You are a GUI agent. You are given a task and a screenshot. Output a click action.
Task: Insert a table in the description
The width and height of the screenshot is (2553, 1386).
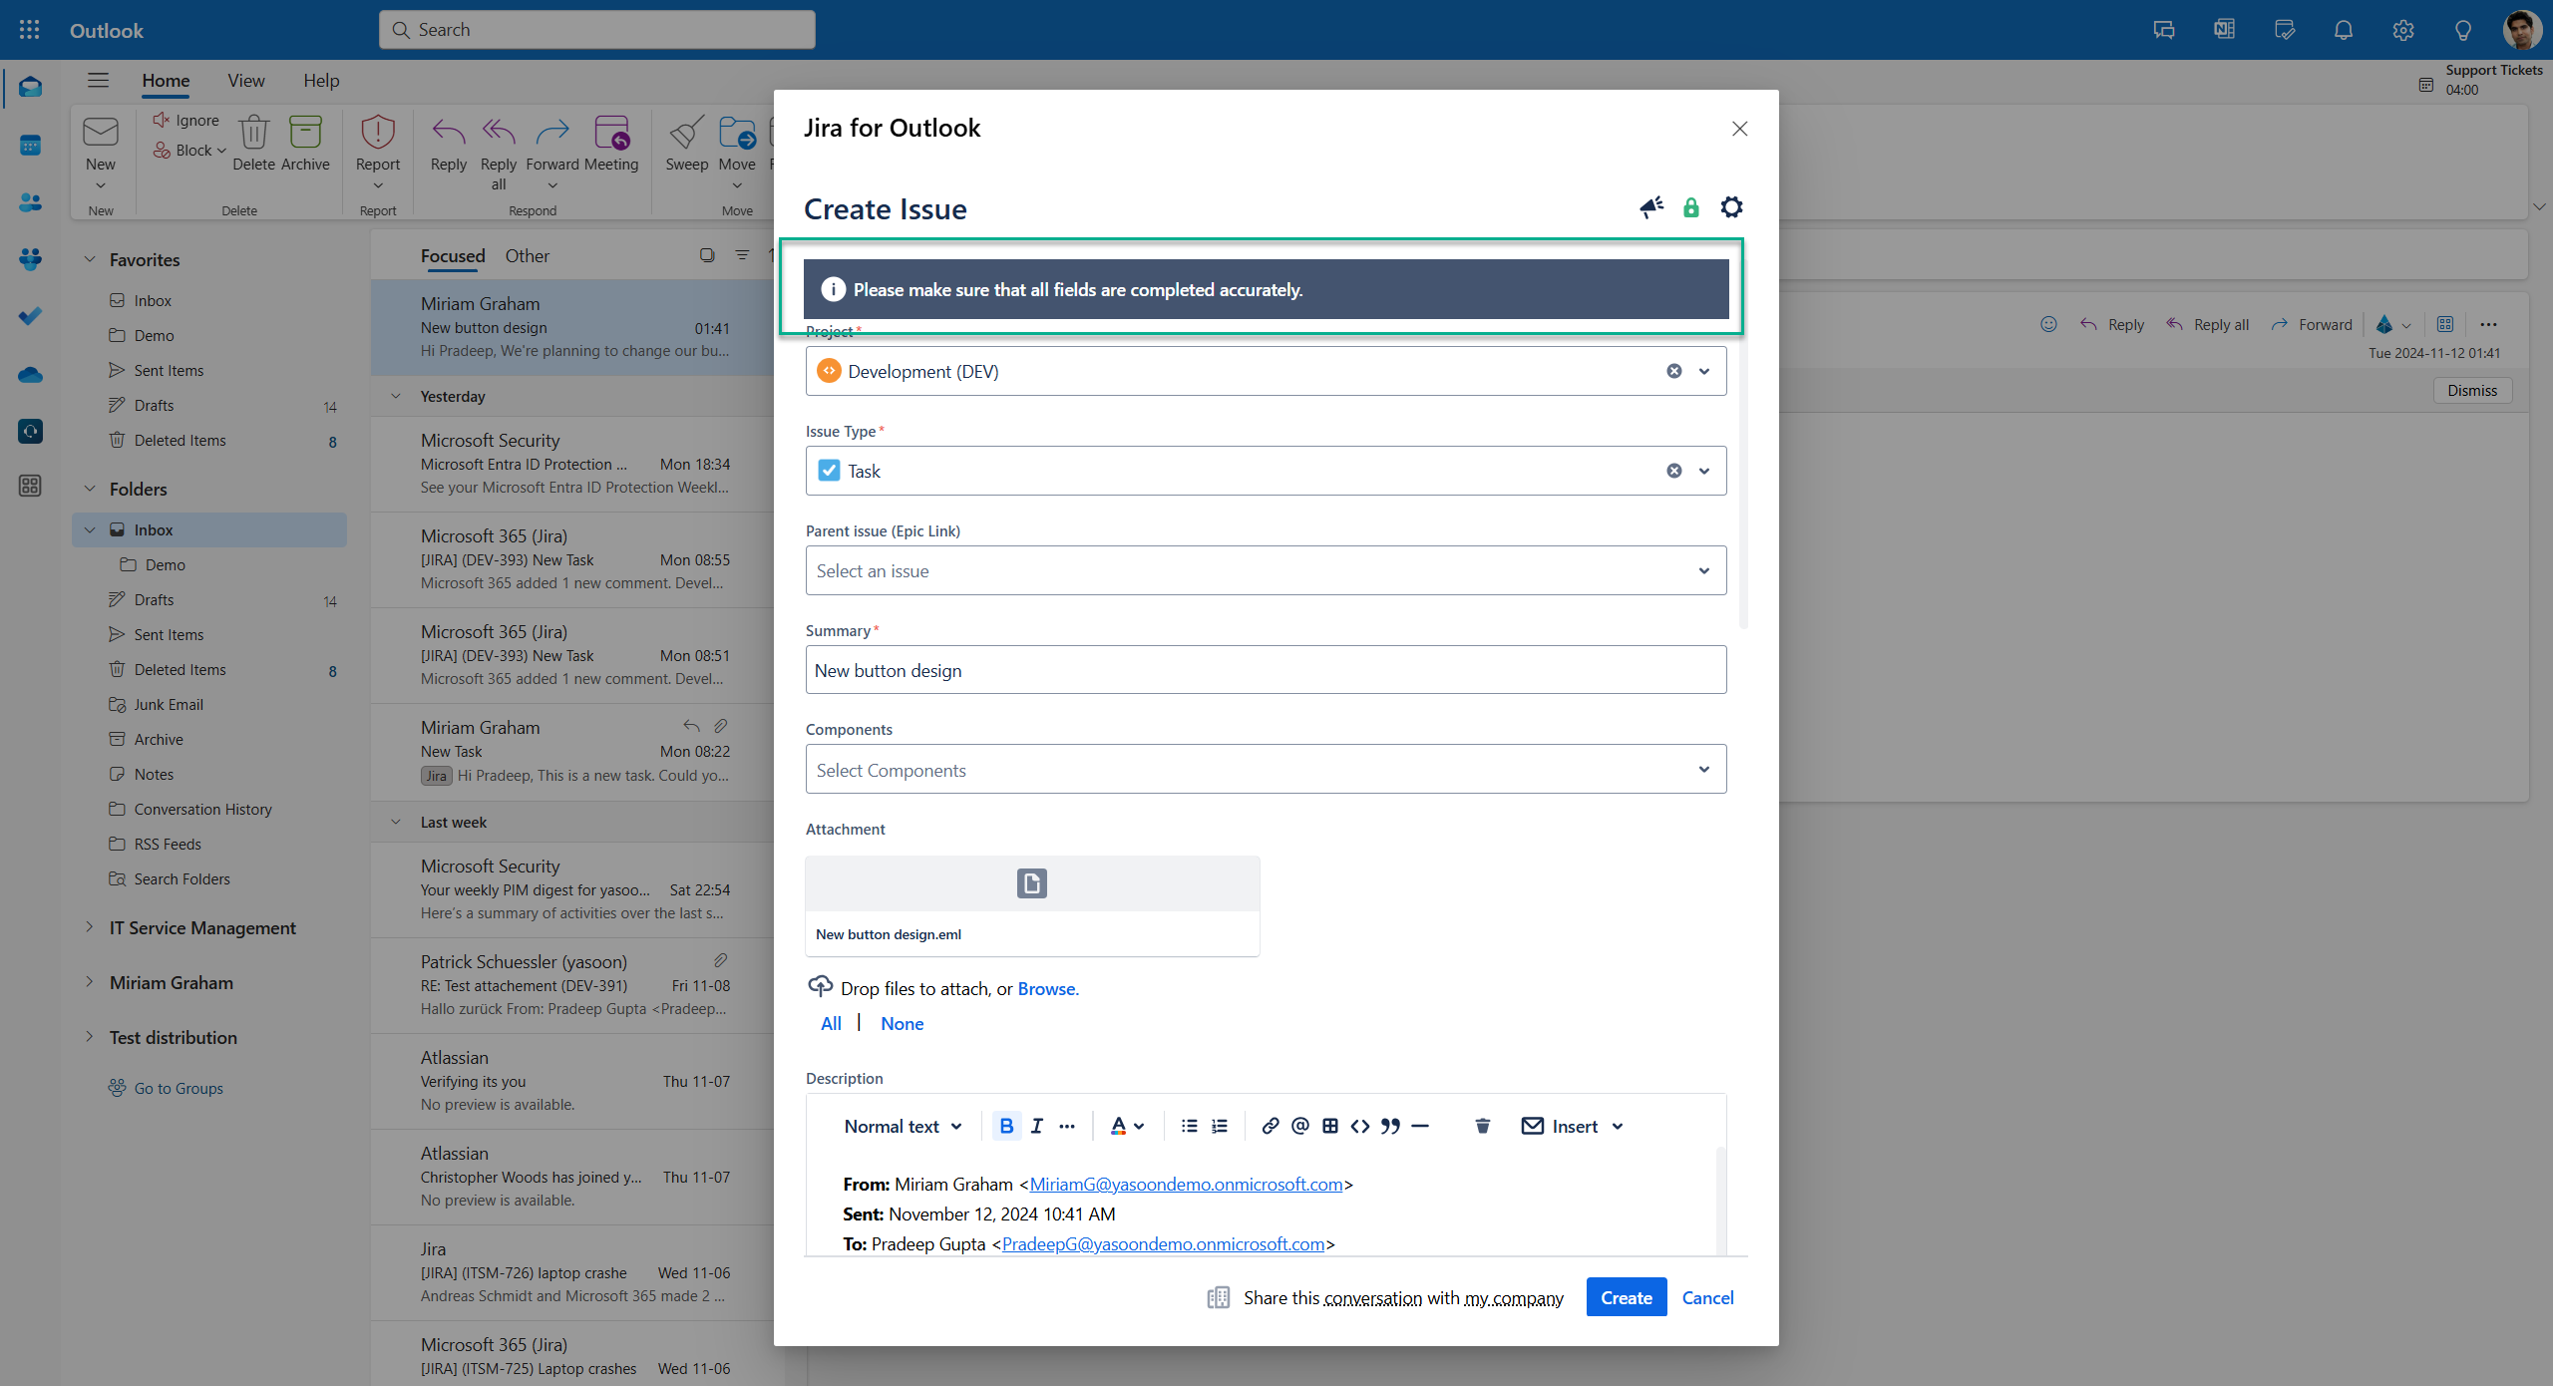(1328, 1125)
